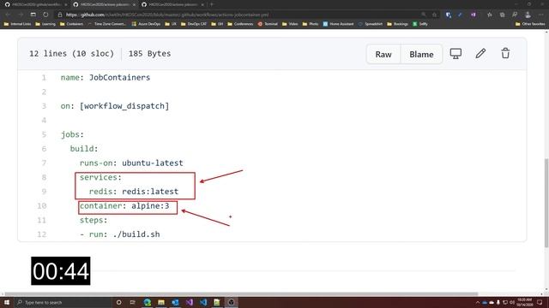Viewport: 549px width, 308px height.
Task: Click 'container: alpine:3' code line
Action: pos(124,206)
